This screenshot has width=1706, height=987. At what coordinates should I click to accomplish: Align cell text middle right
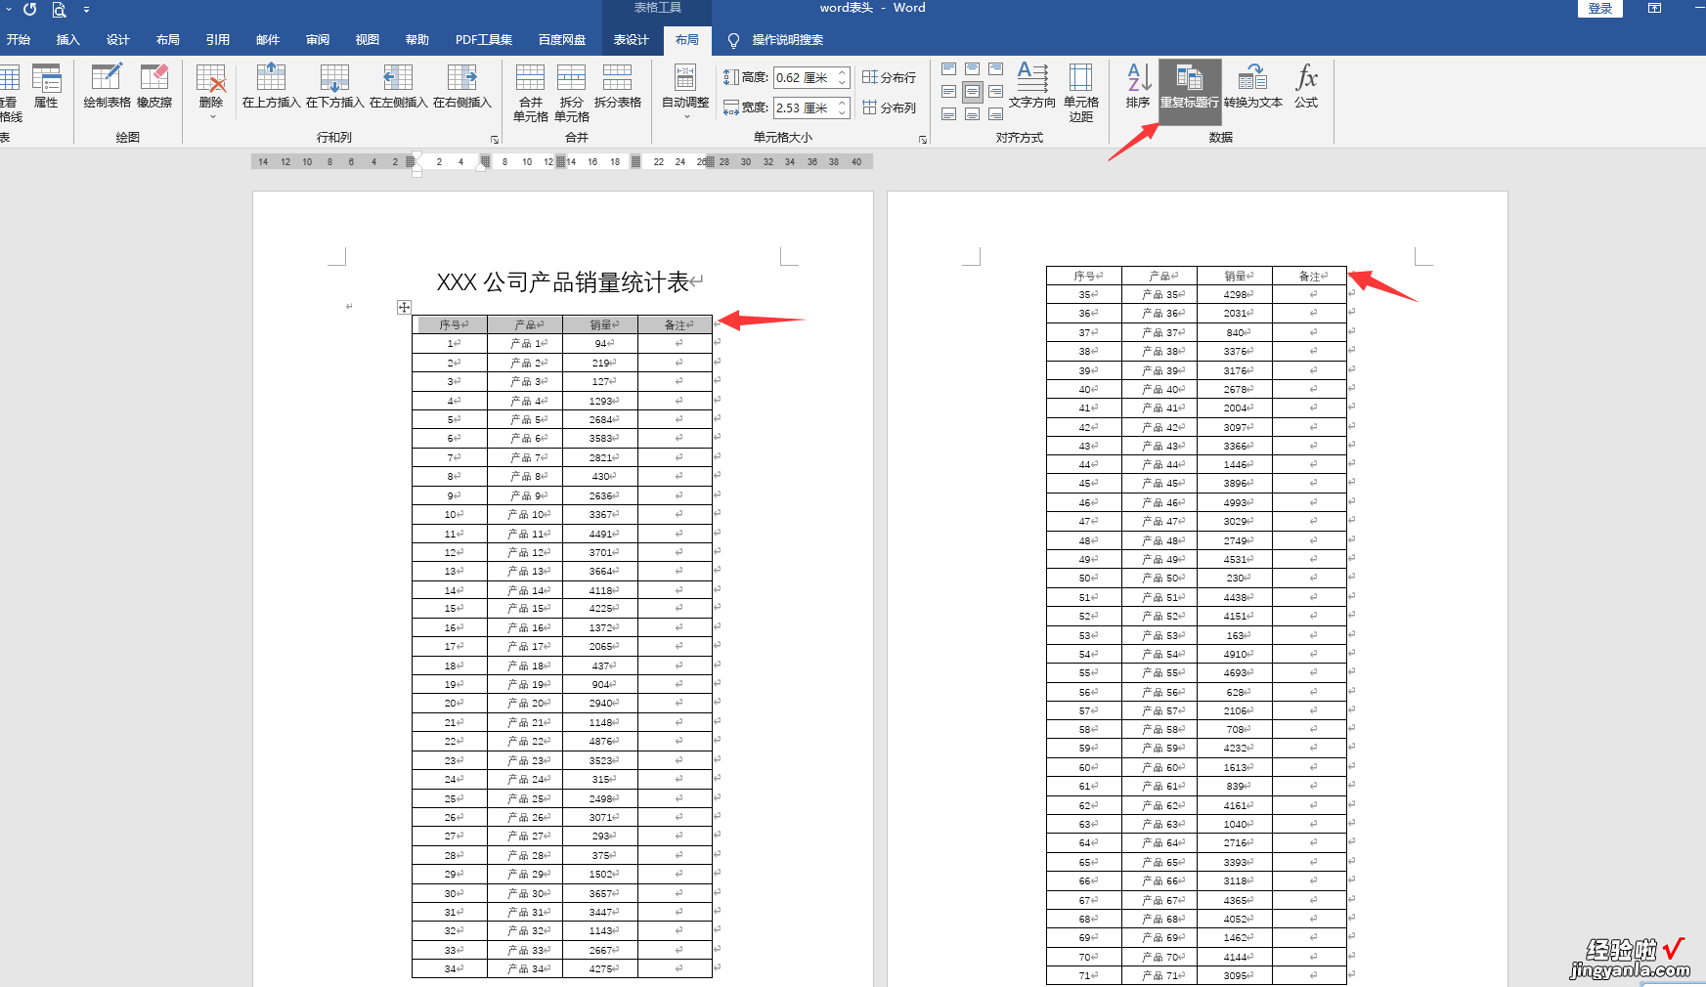pos(996,92)
